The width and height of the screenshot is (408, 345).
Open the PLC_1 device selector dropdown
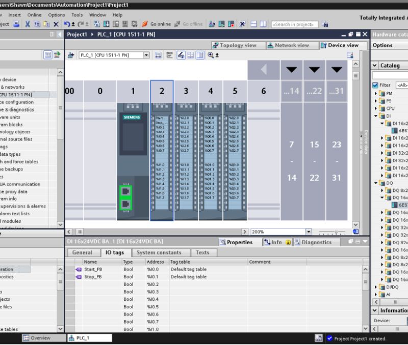coord(146,55)
